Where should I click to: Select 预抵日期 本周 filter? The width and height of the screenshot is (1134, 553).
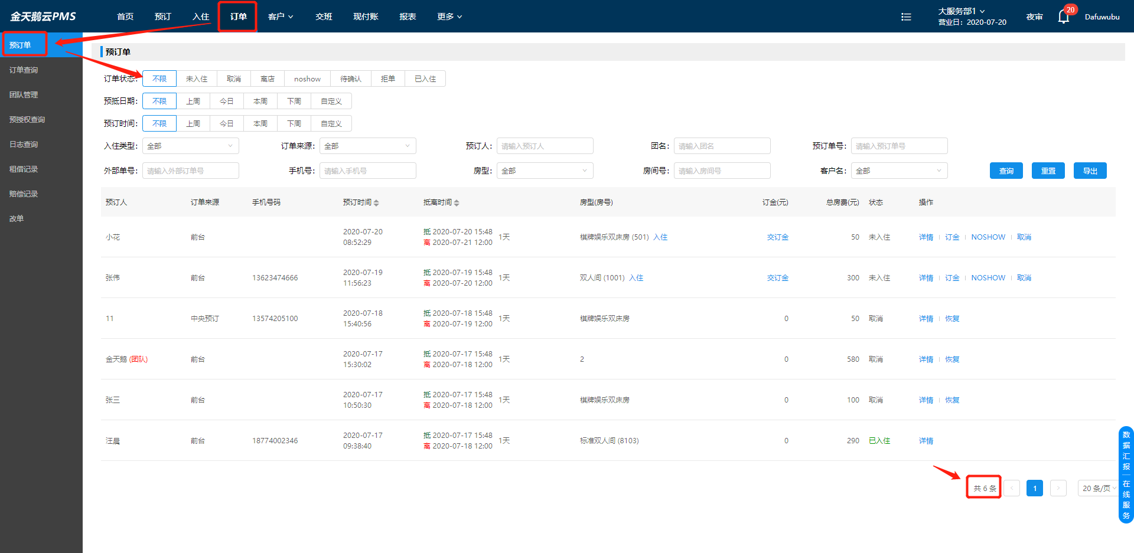[260, 101]
